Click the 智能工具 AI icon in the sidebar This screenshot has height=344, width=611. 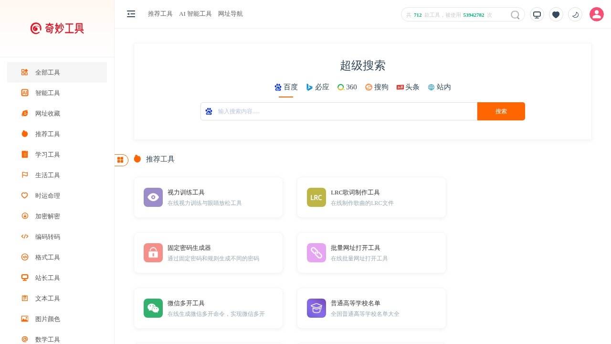[25, 93]
